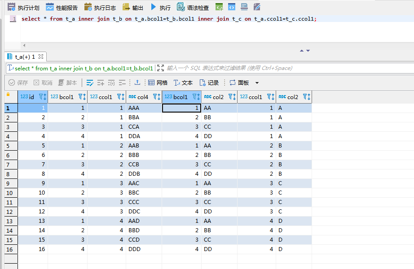Viewport: 414px width, 269px height.
Task: Open filter menu on id column header
Action: pos(42,97)
